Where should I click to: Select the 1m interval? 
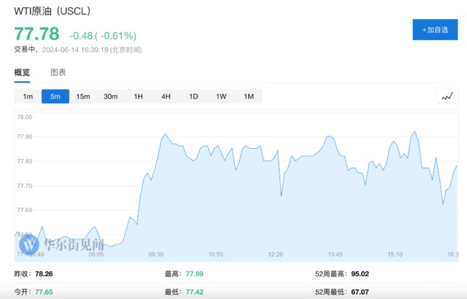pos(28,97)
